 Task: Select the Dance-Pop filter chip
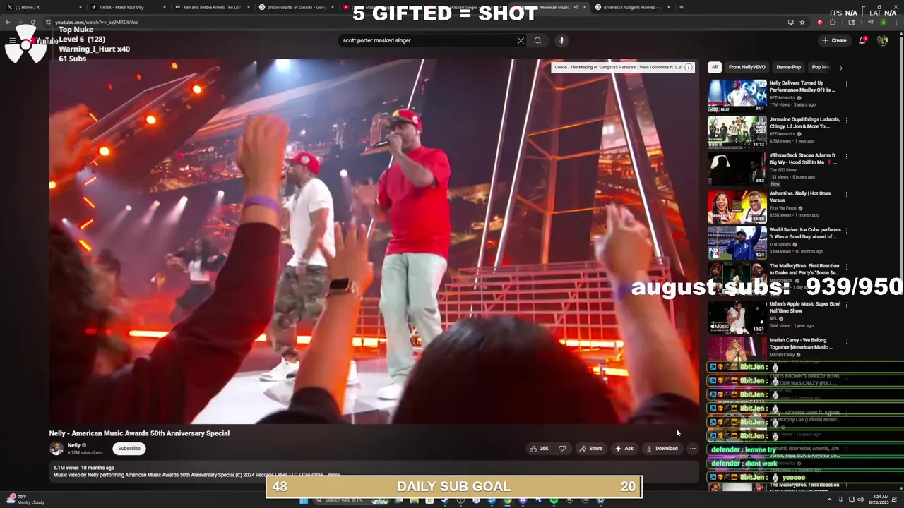(x=788, y=67)
